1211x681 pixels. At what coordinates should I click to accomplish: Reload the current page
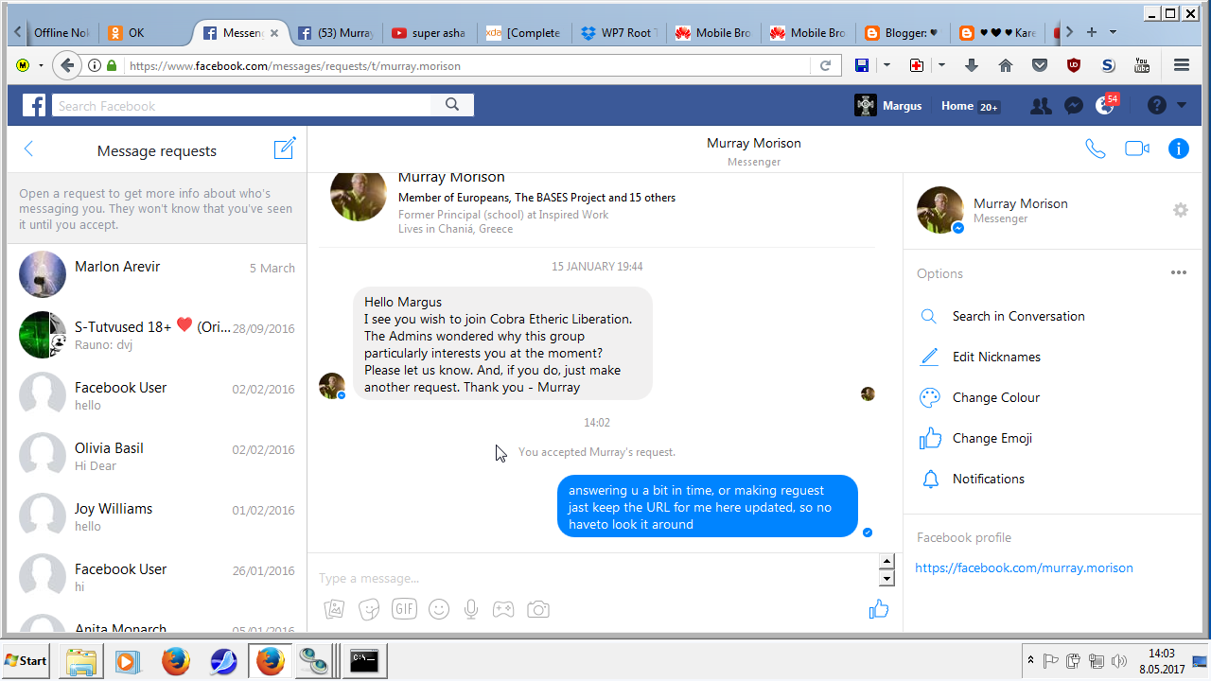[825, 65]
